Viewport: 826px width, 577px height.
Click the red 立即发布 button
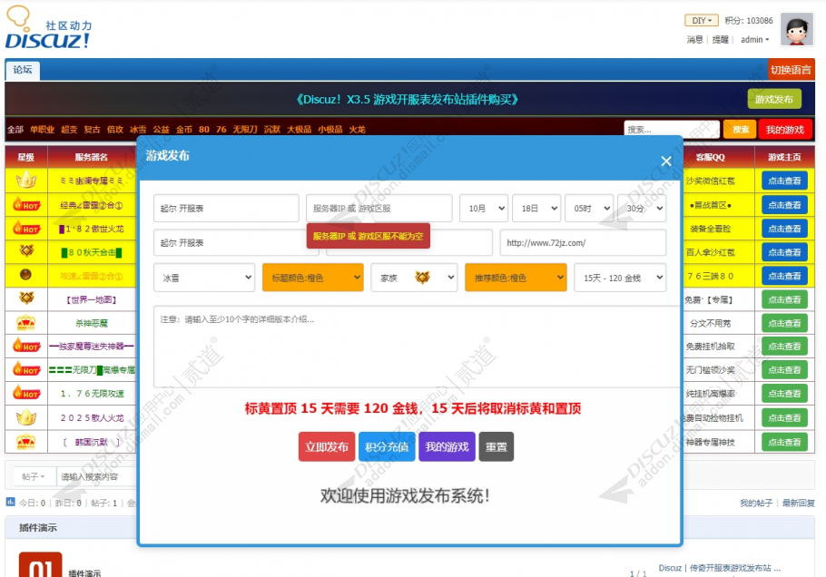pos(327,447)
